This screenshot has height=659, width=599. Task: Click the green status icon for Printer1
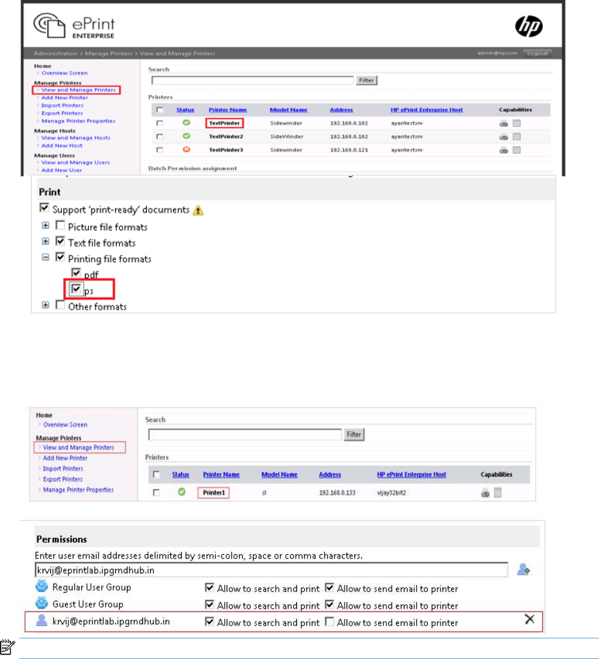click(x=181, y=492)
